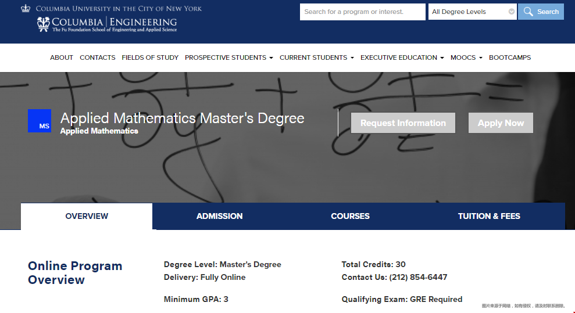This screenshot has width=575, height=313.
Task: Expand the Prospective Students menu
Action: pos(228,57)
